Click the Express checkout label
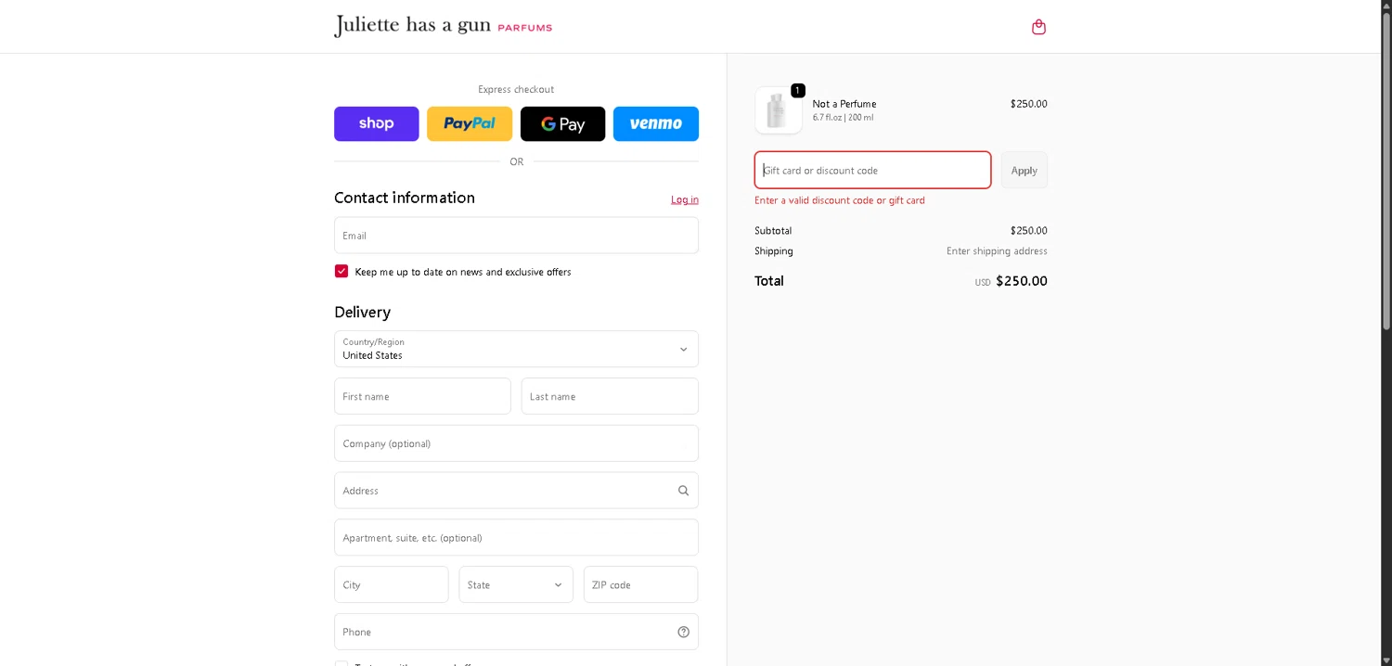Image resolution: width=1392 pixels, height=666 pixels. pyautogui.click(x=516, y=89)
